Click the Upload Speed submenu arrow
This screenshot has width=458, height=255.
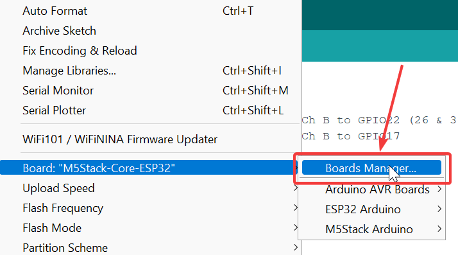(x=296, y=188)
